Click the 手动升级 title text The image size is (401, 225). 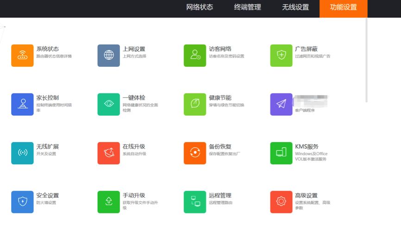coord(134,195)
